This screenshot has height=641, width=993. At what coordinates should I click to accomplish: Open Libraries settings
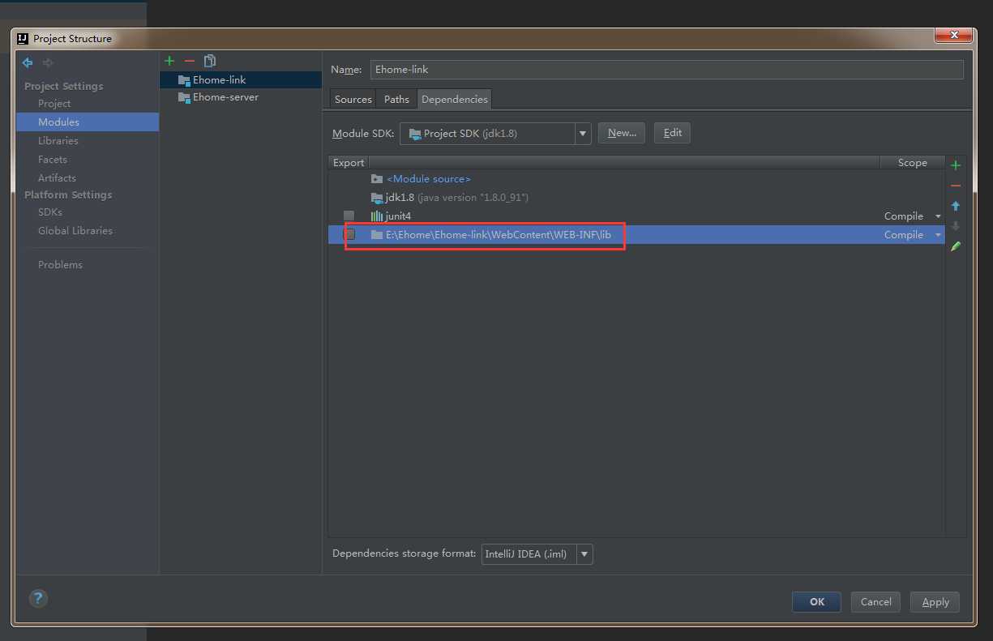[58, 141]
